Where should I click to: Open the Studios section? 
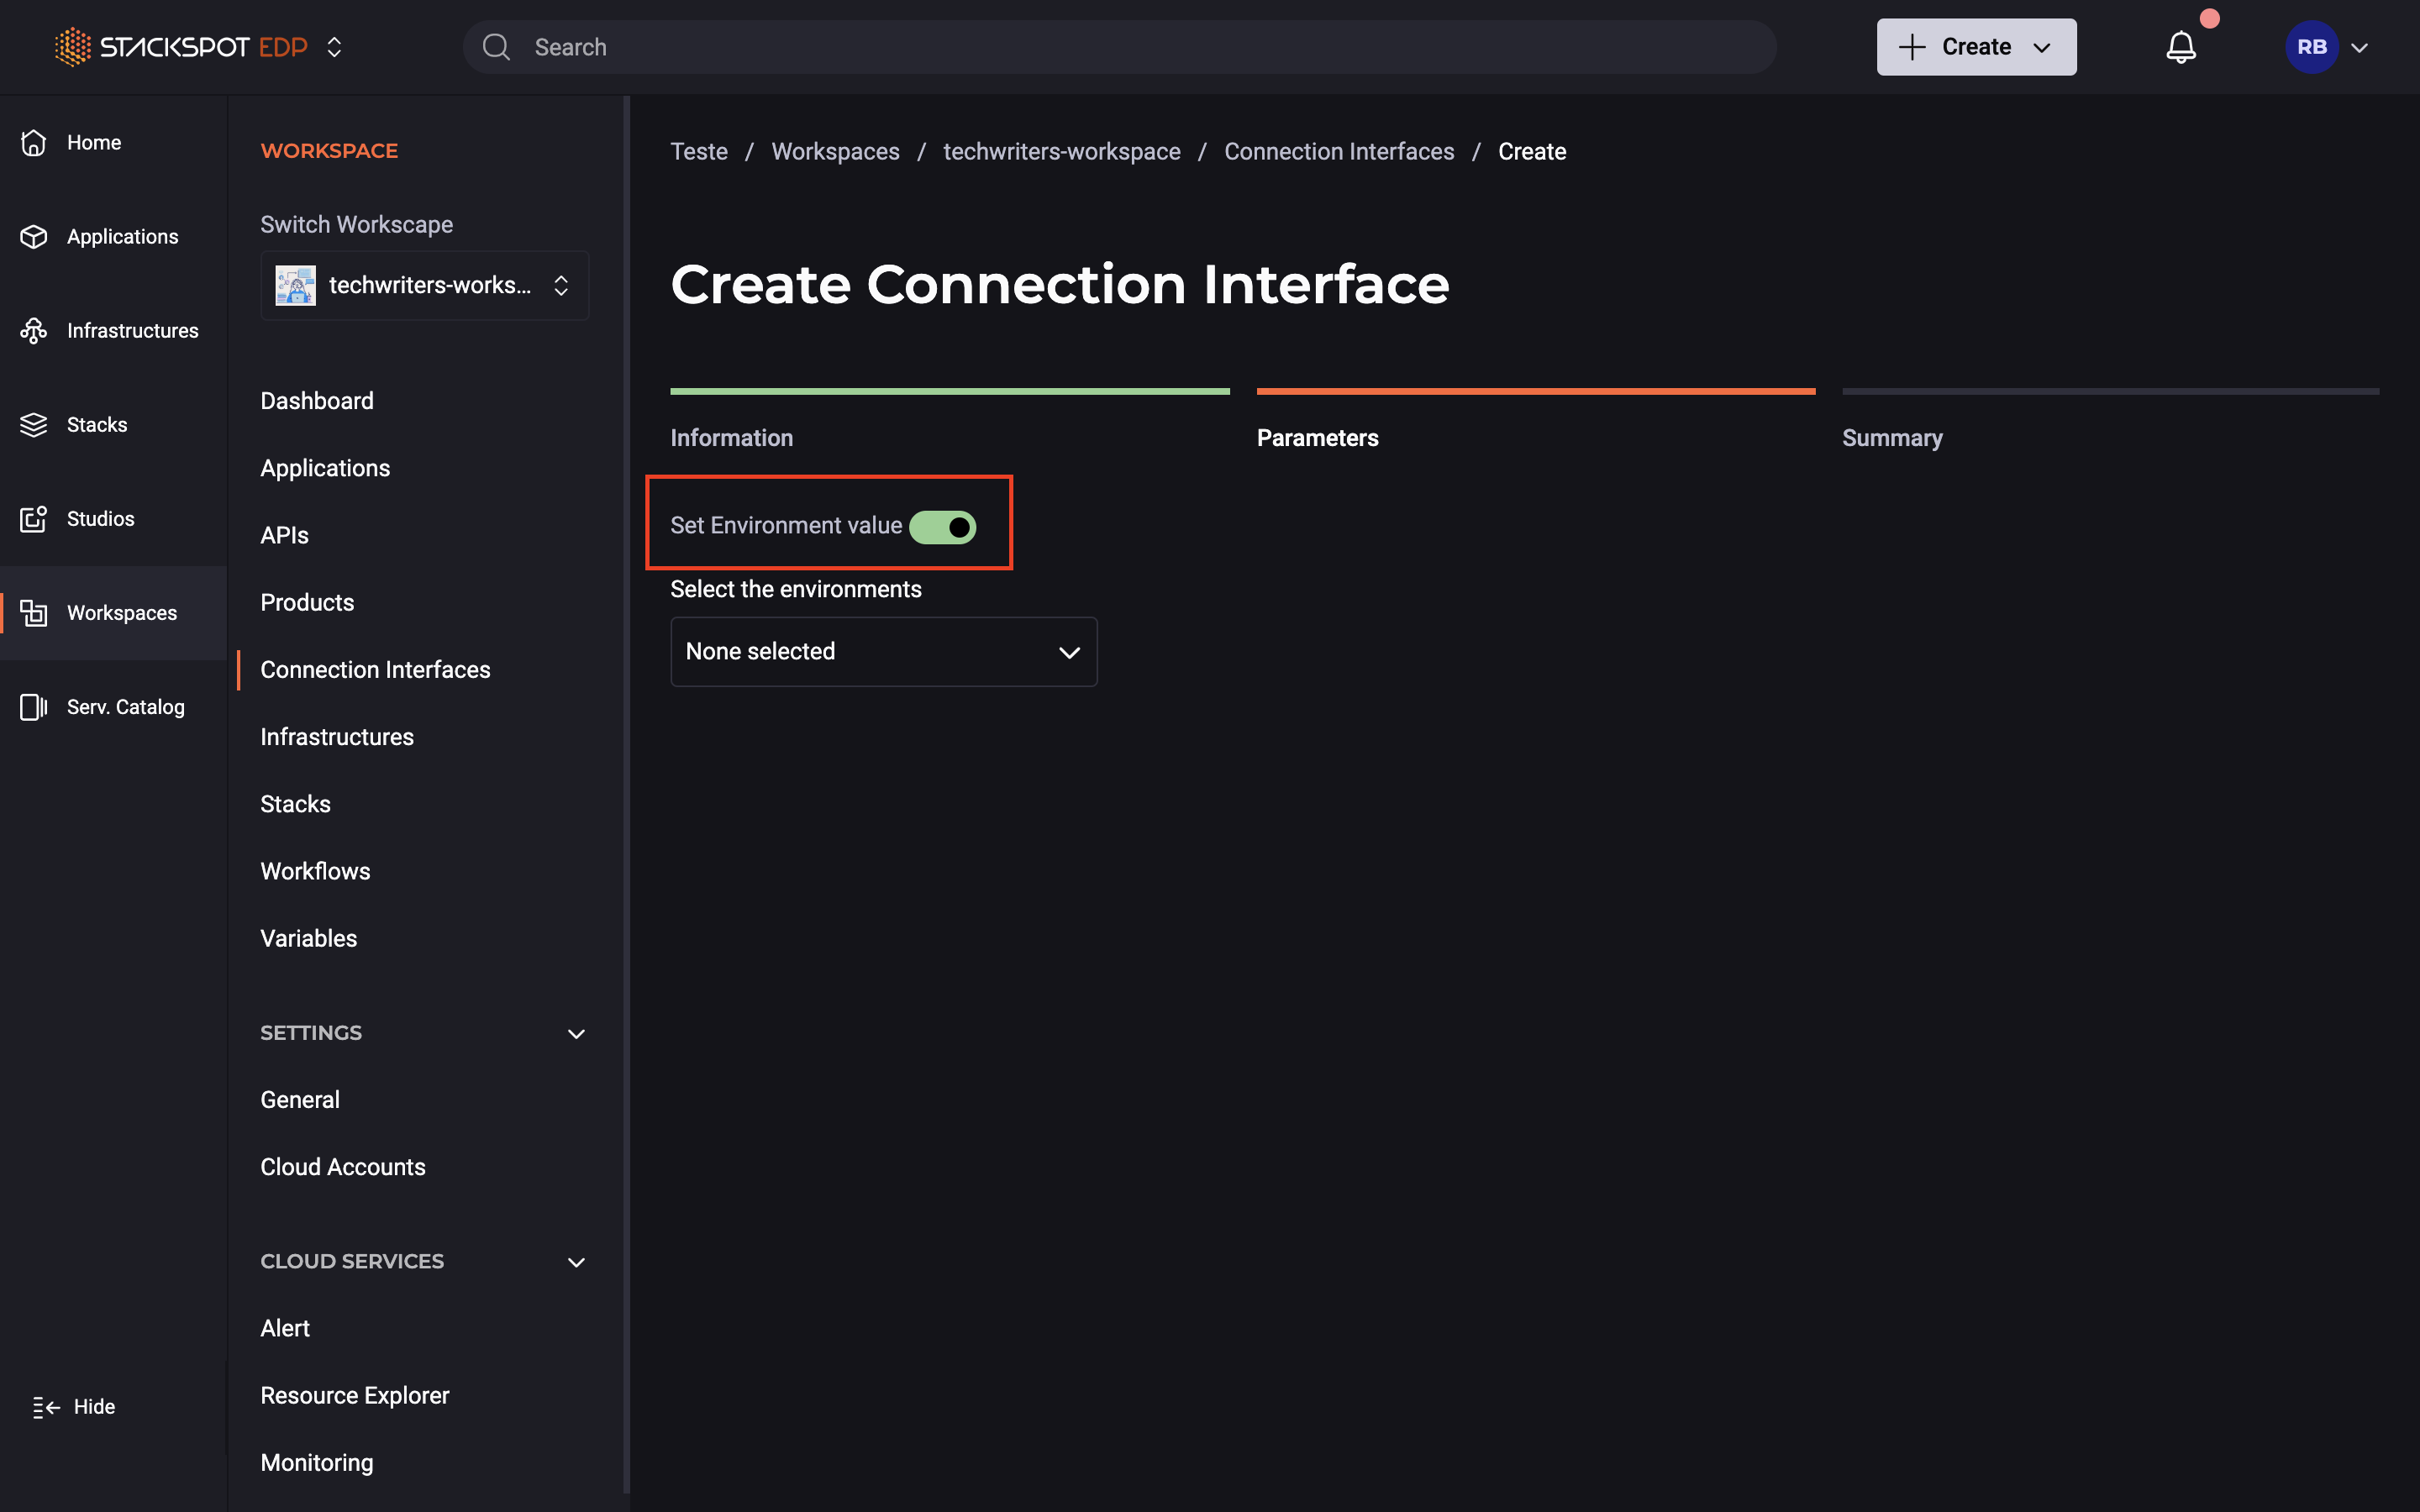pos(100,518)
